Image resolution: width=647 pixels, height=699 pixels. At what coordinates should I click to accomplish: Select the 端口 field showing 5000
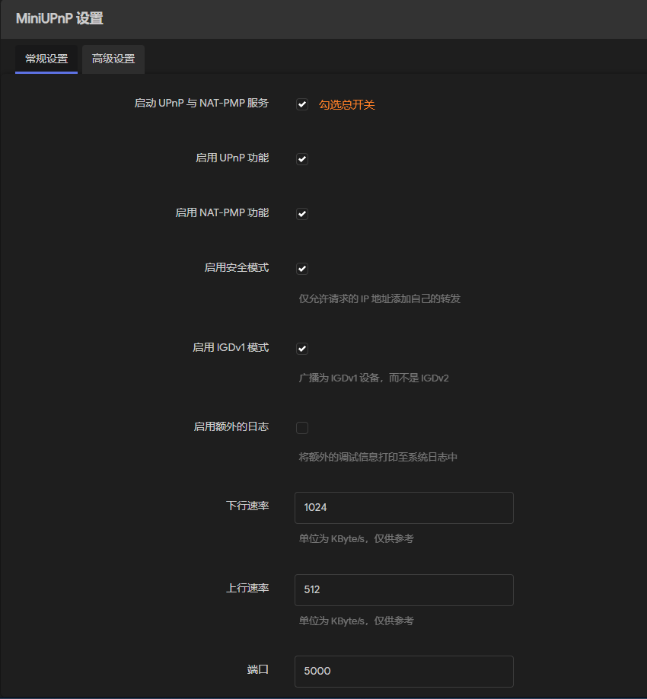pos(403,672)
